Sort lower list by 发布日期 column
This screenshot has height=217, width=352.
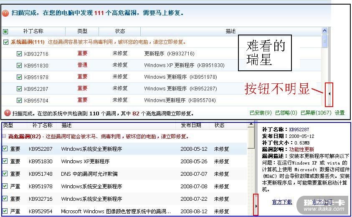click(x=191, y=125)
